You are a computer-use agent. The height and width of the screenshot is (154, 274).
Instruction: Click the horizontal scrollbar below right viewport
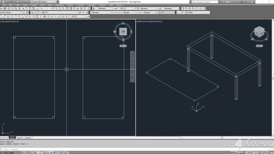click(226, 138)
